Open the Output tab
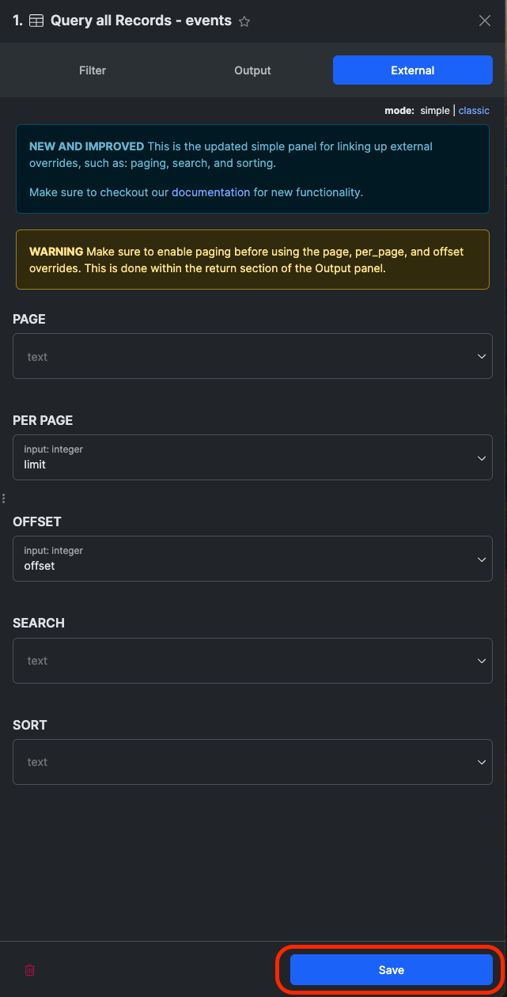507x997 pixels. pos(252,70)
